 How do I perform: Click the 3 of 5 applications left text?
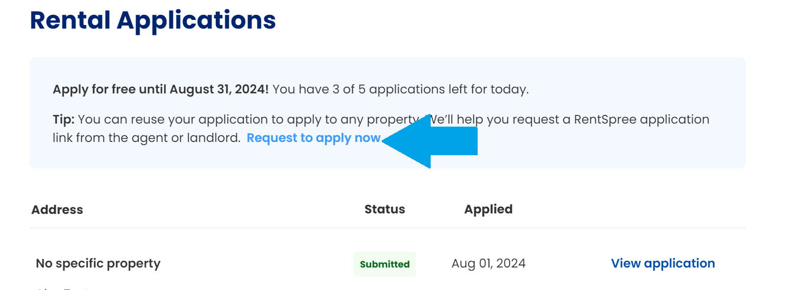click(400, 89)
